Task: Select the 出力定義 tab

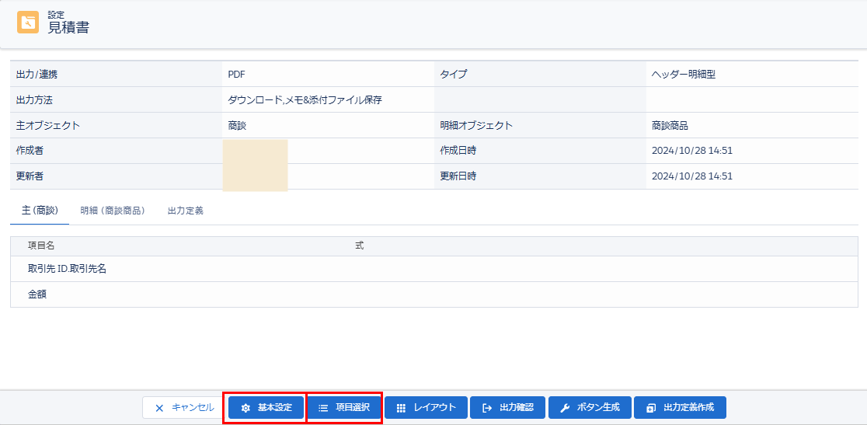Action: 186,211
